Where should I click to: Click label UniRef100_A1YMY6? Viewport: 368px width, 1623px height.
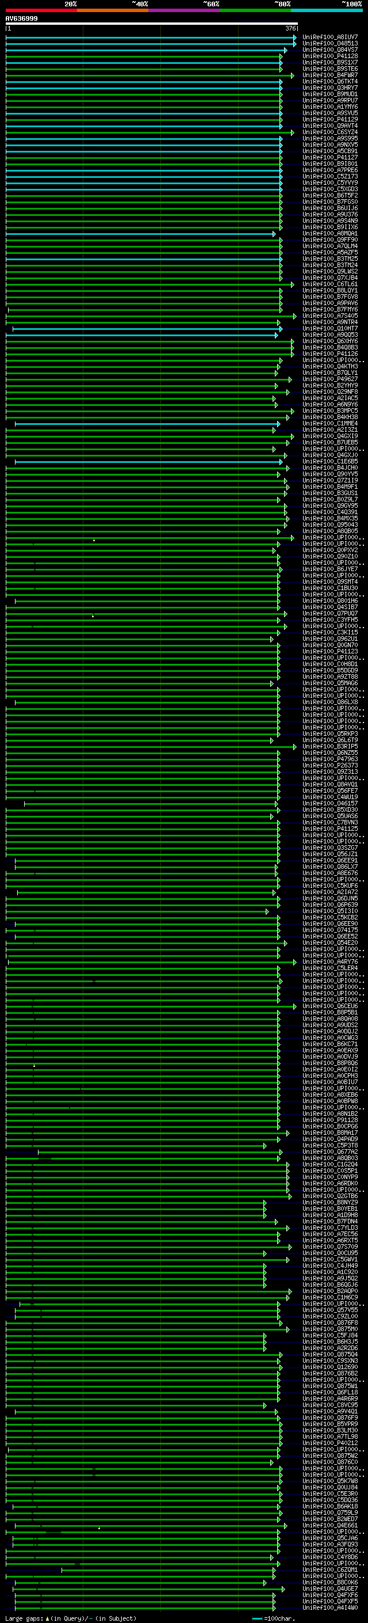tap(330, 107)
